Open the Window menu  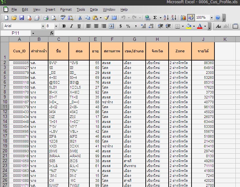(x=109, y=9)
